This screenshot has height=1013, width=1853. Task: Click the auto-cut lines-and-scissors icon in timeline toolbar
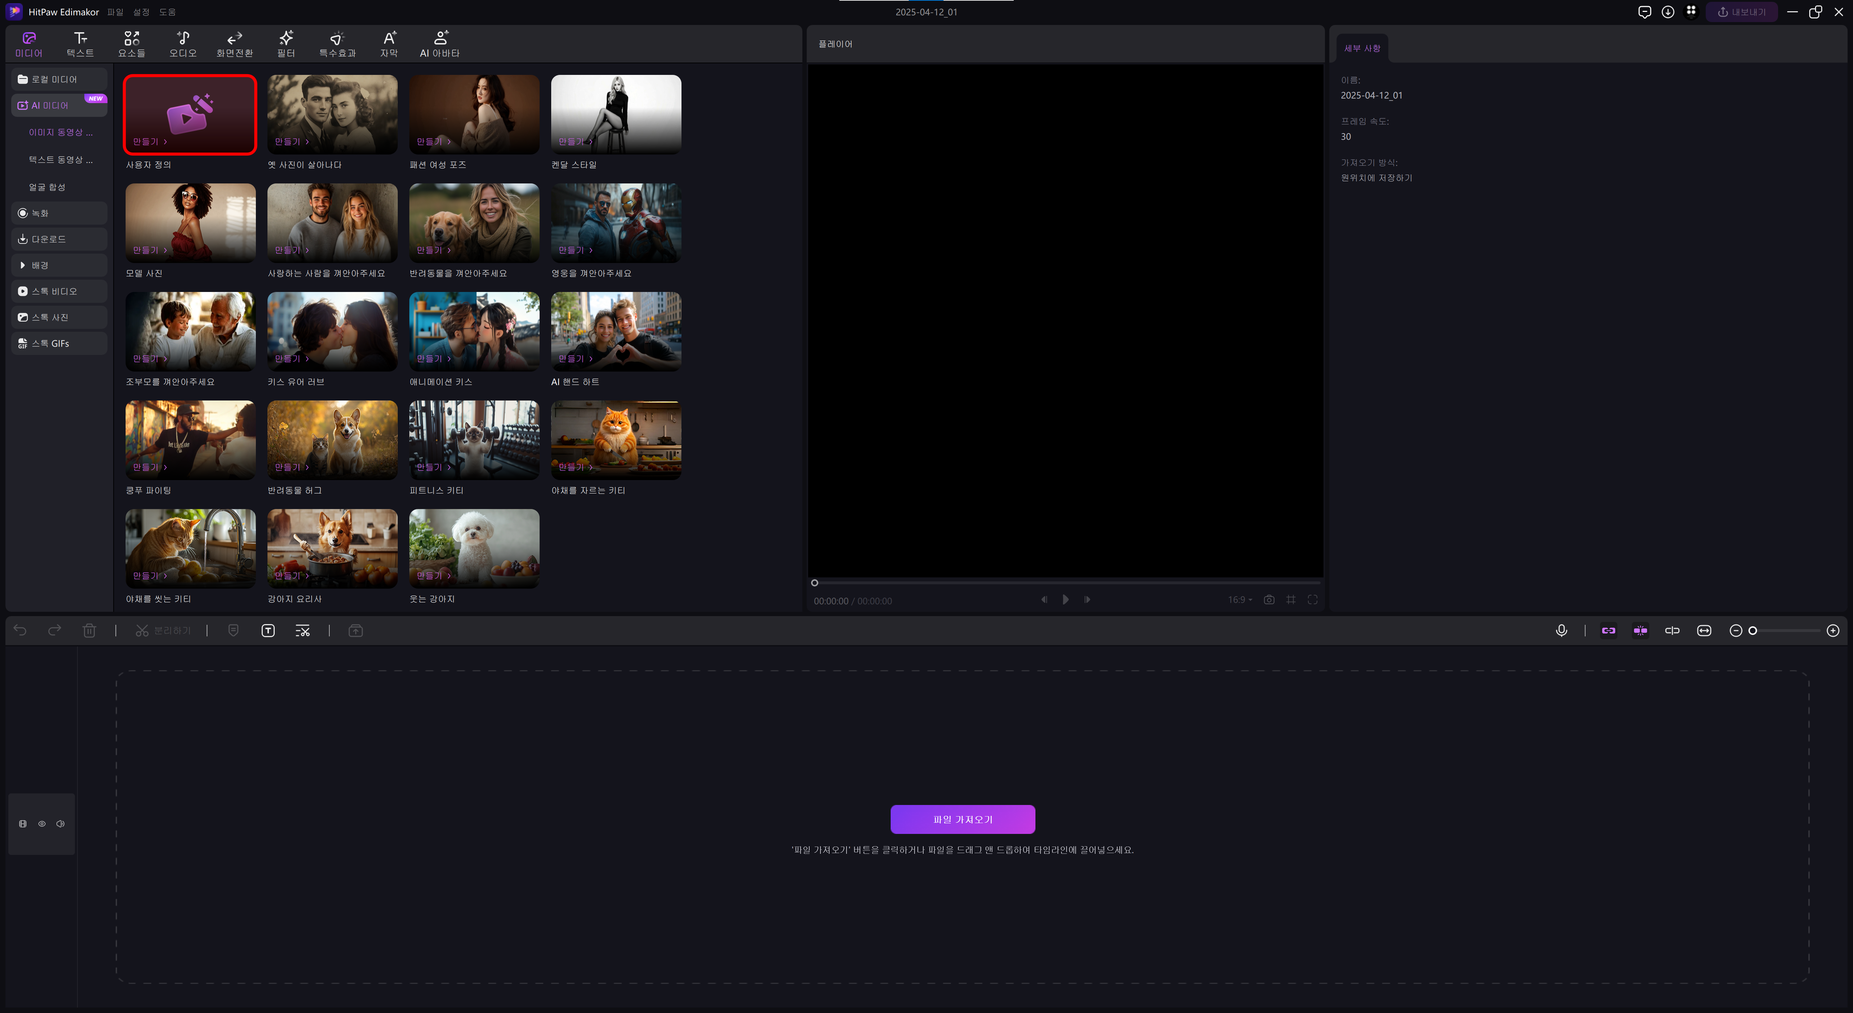pyautogui.click(x=303, y=631)
